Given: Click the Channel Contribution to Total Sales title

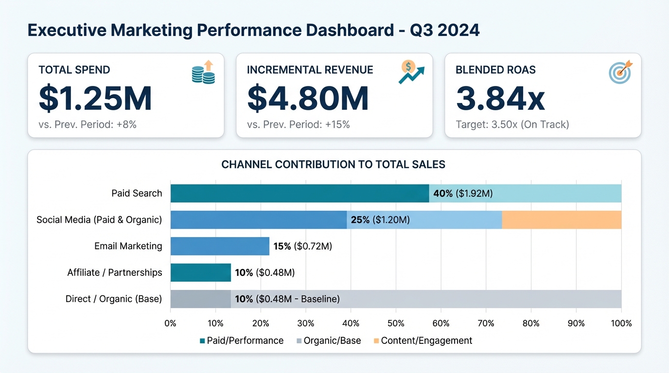Looking at the screenshot, I should coord(334,165).
